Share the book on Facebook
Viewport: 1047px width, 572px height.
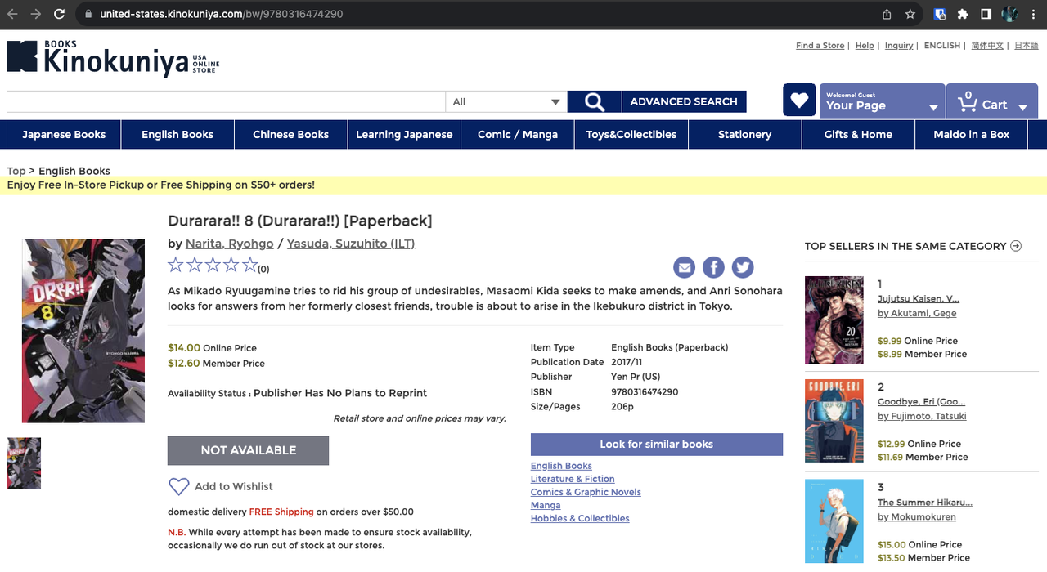(713, 267)
